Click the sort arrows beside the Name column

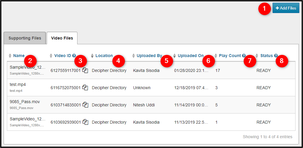[x=10, y=56]
